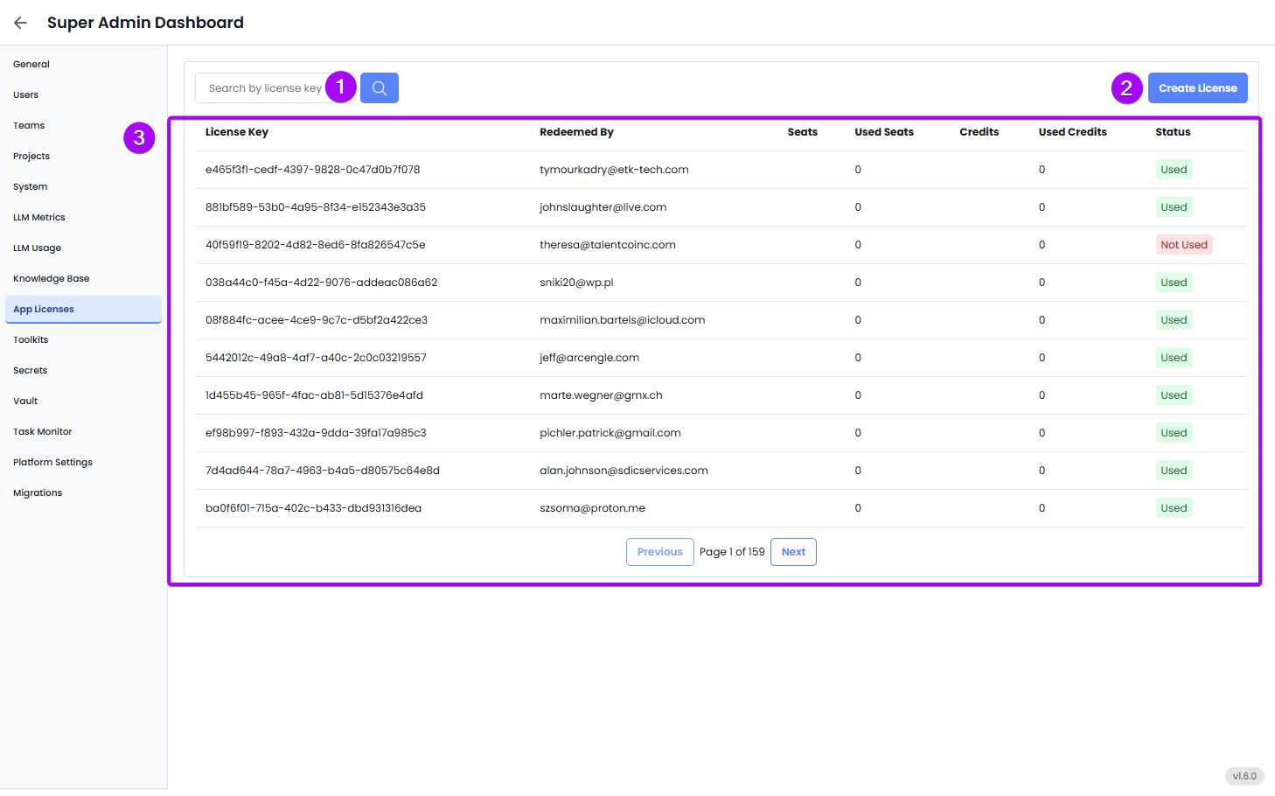The height and width of the screenshot is (796, 1275).
Task: Go to the next page of licenses
Action: click(x=792, y=551)
